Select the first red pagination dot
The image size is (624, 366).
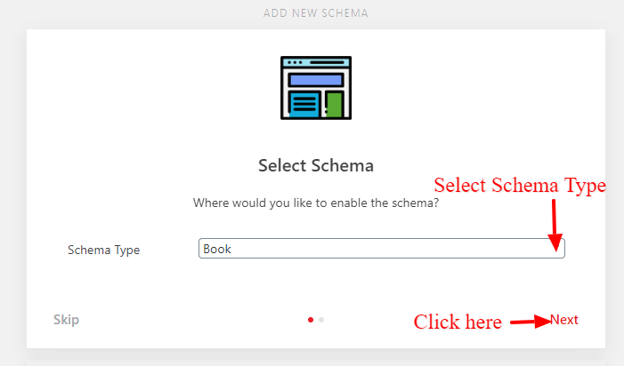[x=311, y=320]
